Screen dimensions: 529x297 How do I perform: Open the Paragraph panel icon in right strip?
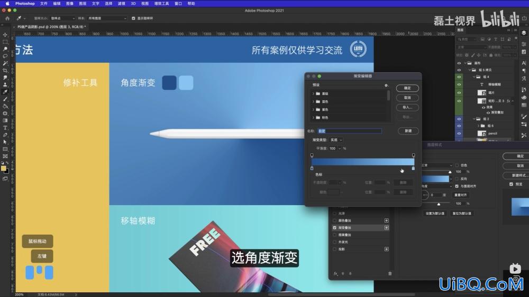click(x=524, y=71)
